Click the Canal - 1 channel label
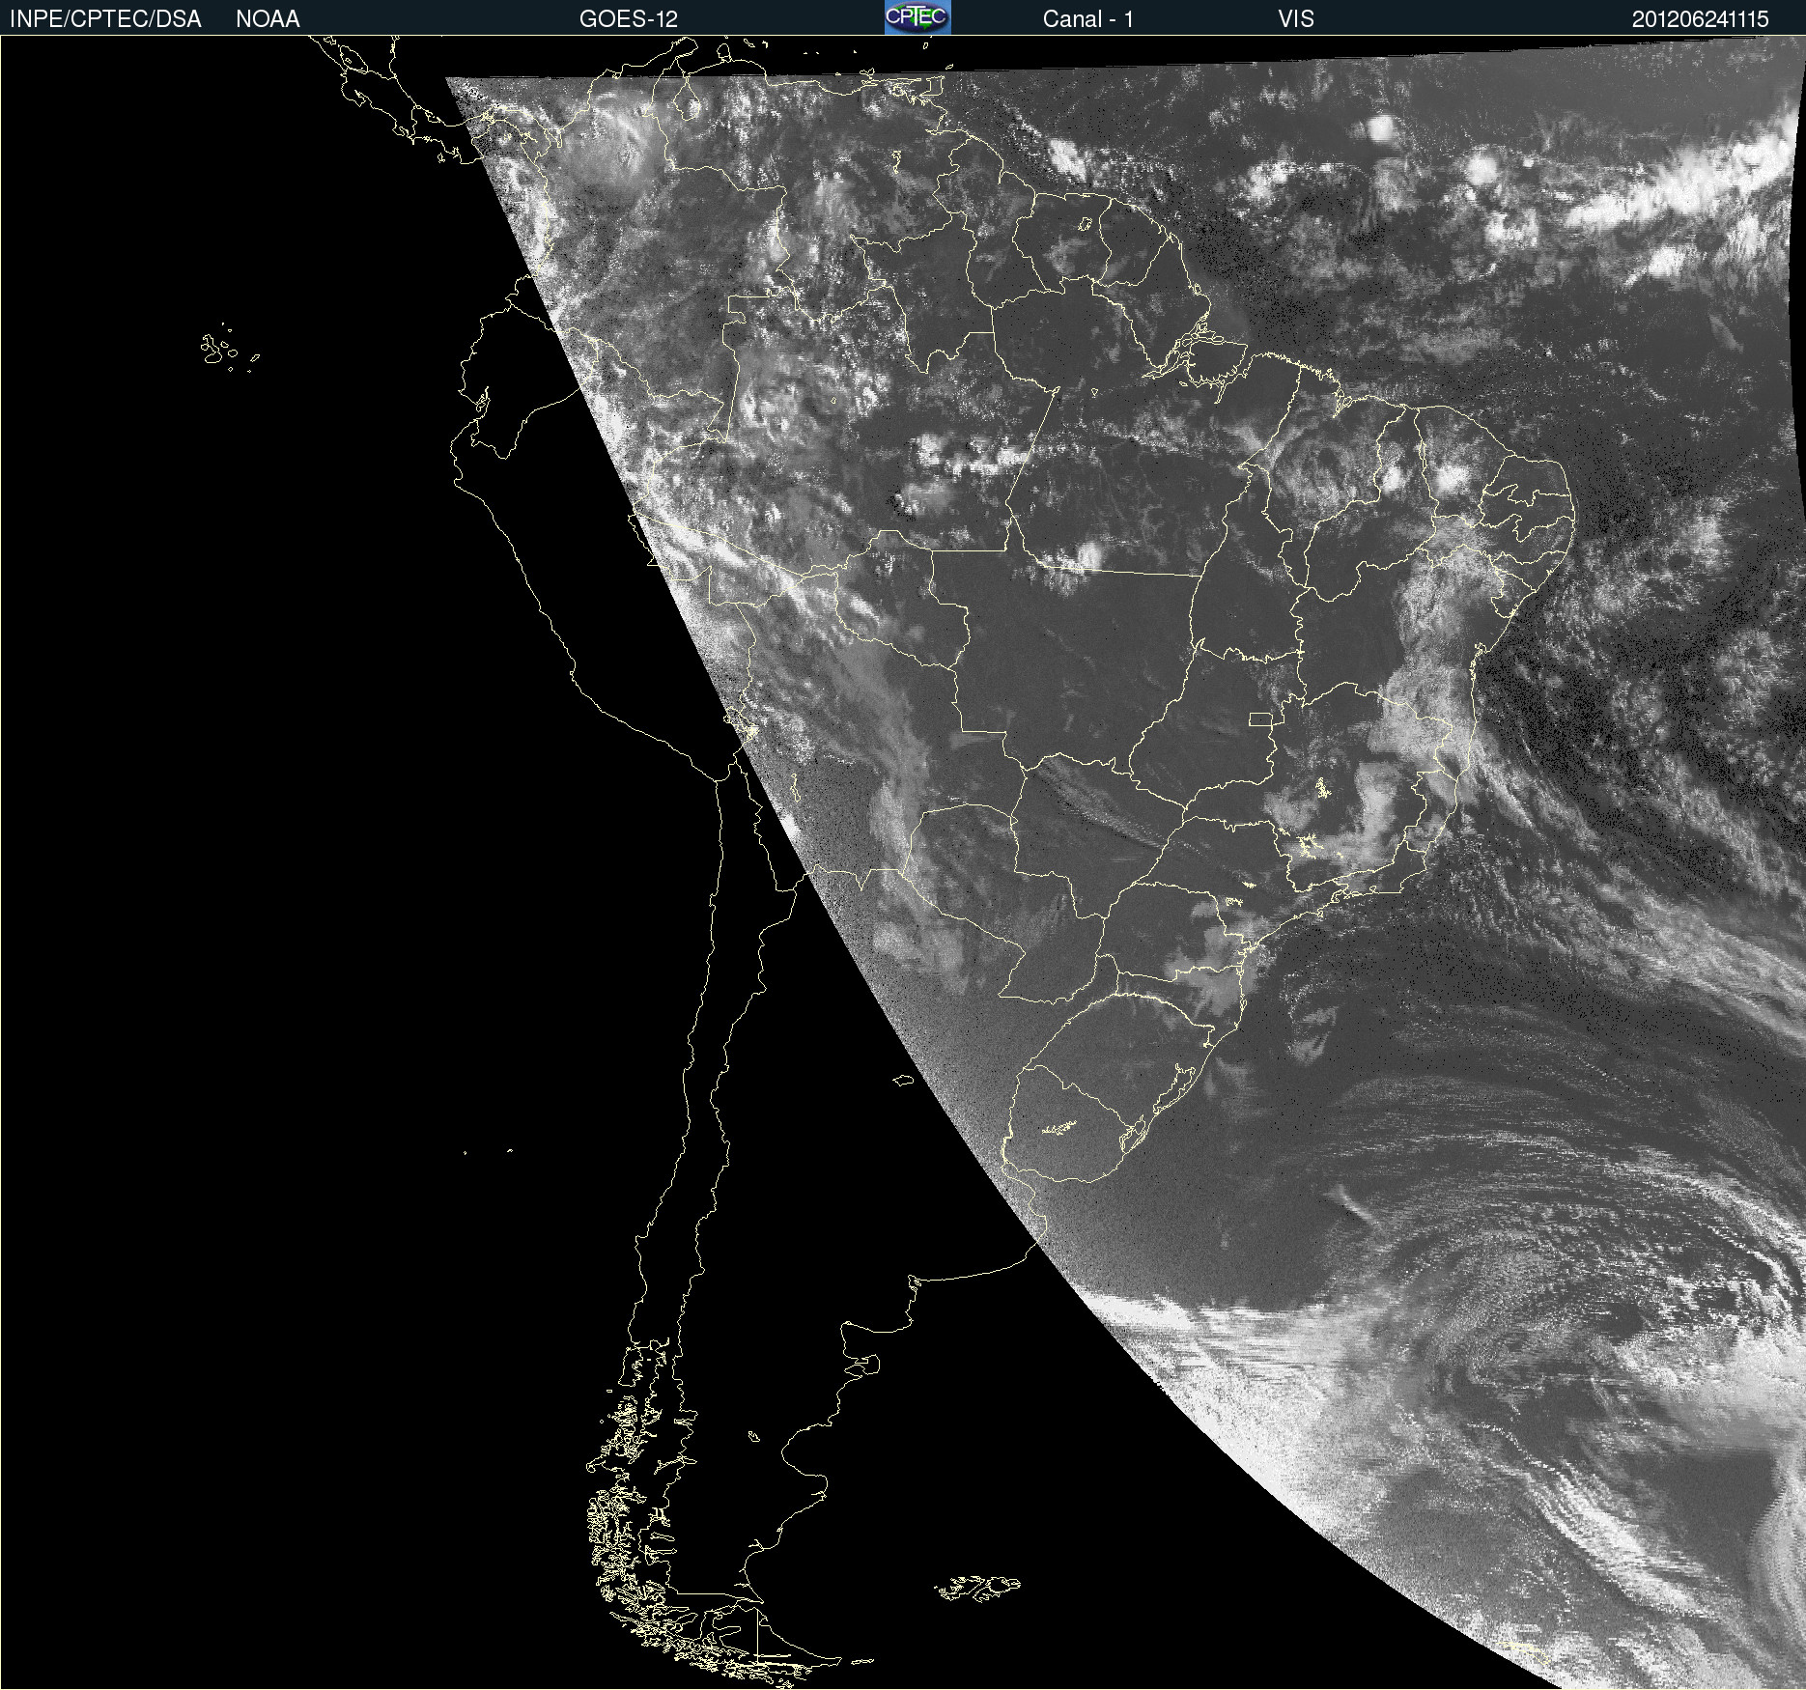1806x1690 pixels. 1087,19
